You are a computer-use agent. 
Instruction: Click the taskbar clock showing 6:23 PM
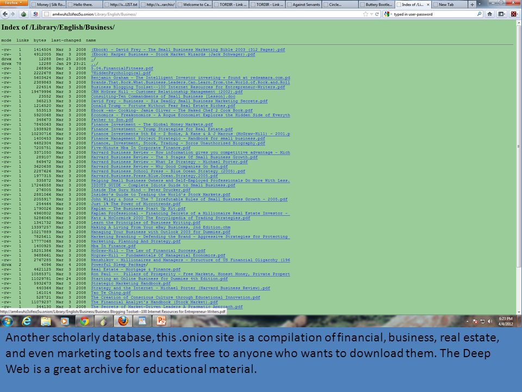505,321
